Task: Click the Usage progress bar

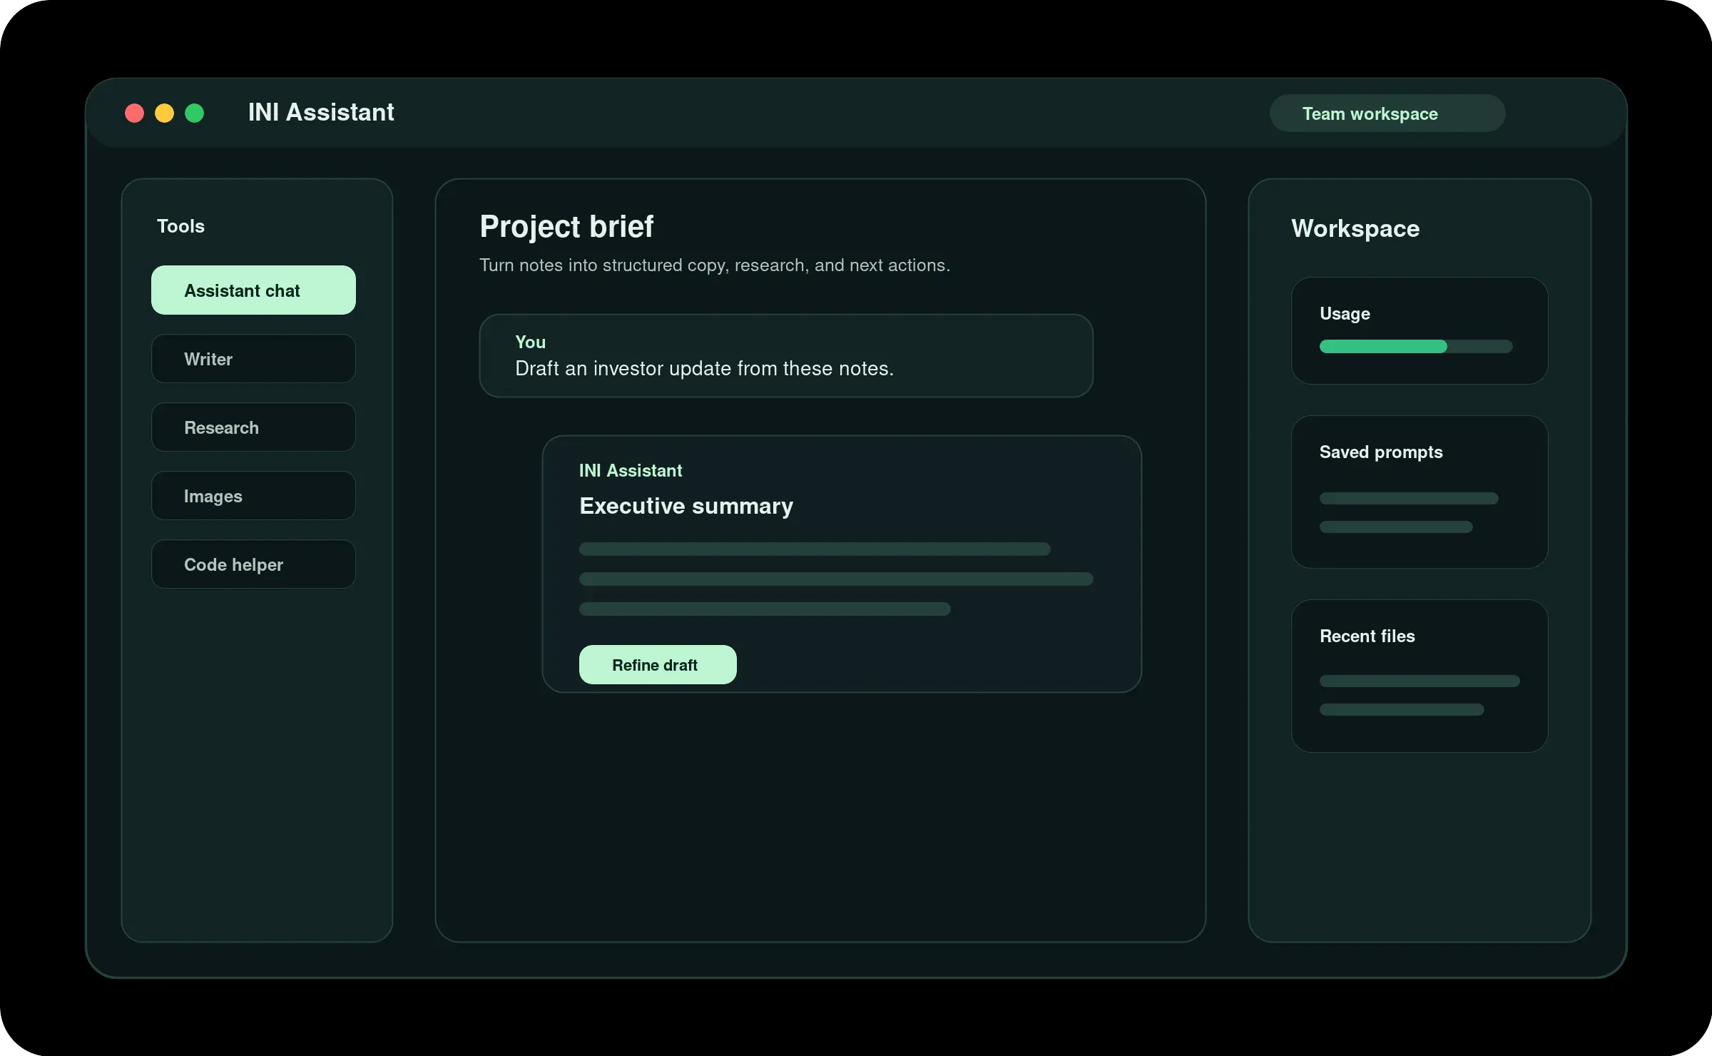Action: tap(1416, 347)
